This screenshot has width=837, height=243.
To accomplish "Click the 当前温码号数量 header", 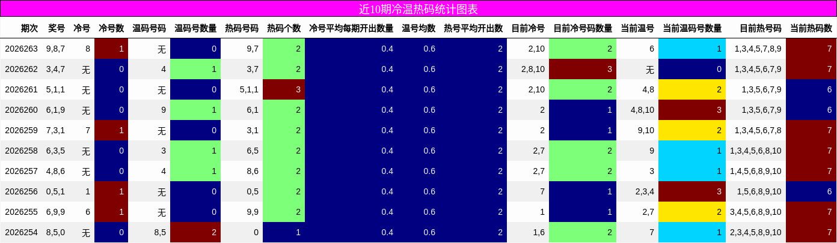I will point(692,28).
